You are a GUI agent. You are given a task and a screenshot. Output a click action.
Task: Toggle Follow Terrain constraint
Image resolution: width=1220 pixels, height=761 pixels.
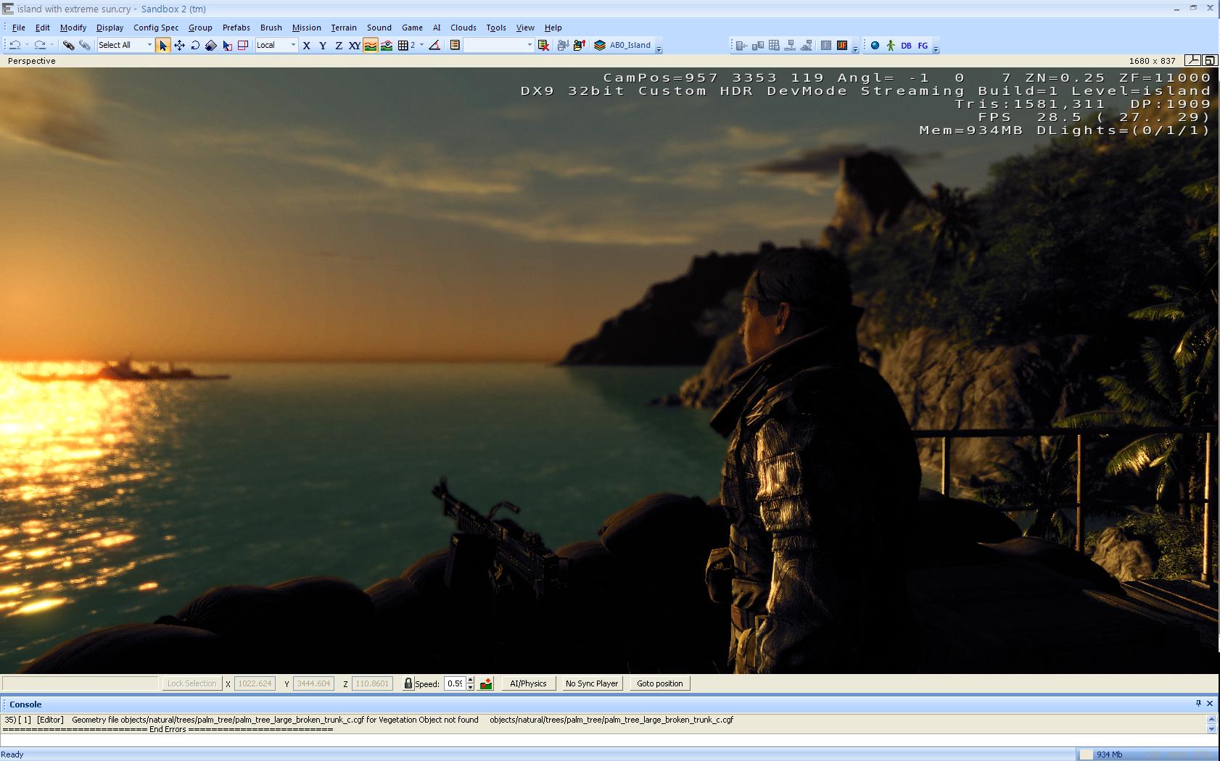coord(371,45)
